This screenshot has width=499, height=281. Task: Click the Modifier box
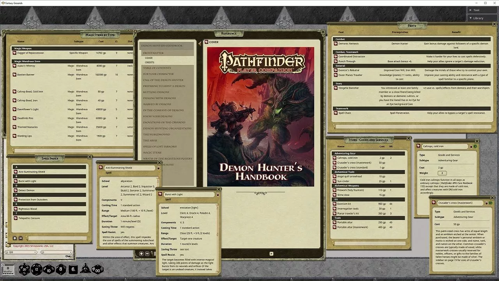pyautogui.click(x=9, y=269)
